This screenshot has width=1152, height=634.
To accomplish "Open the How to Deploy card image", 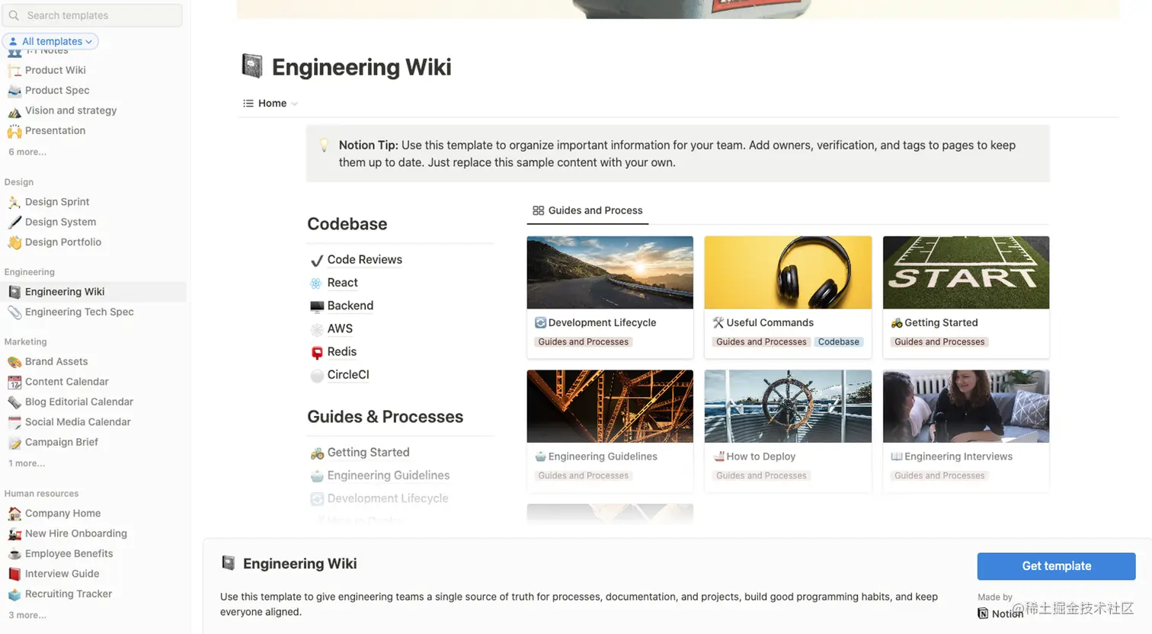I will 788,406.
